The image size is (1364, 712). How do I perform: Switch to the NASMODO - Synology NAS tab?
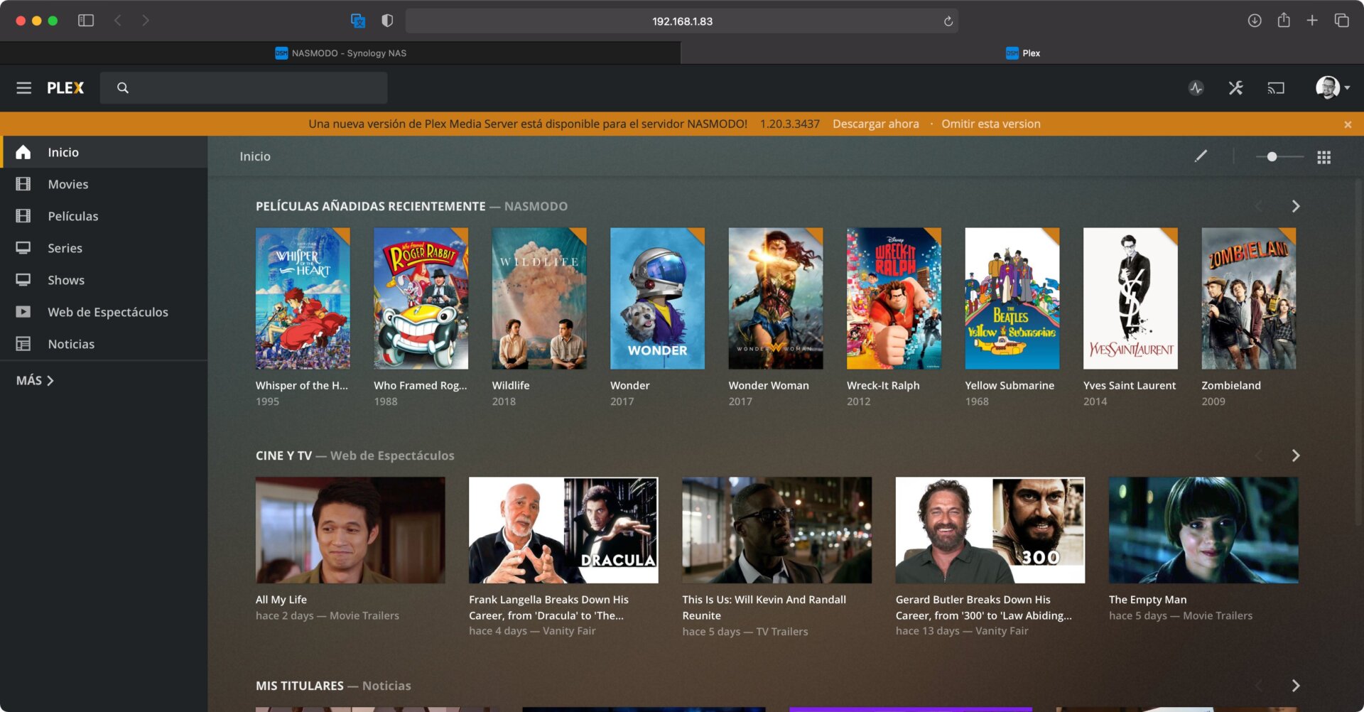coord(341,53)
